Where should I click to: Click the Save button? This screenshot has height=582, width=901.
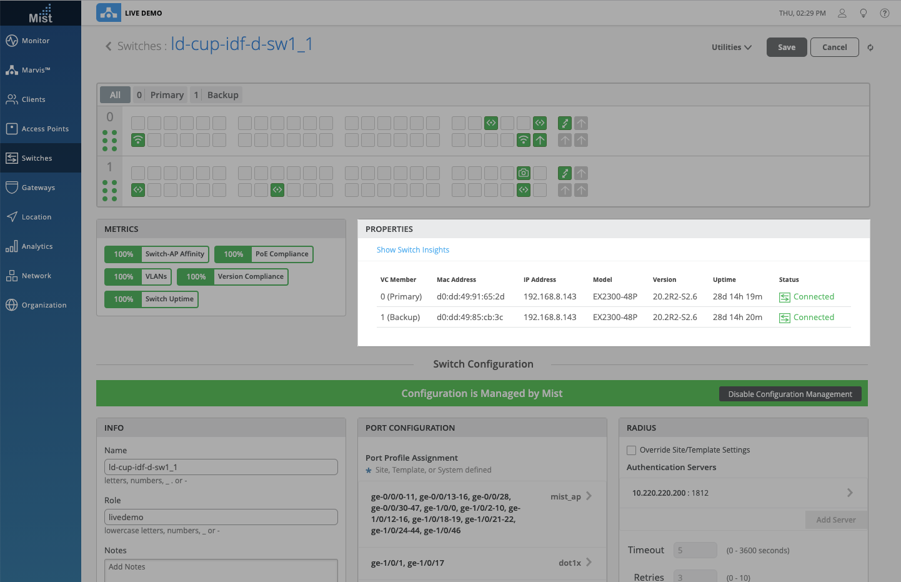tap(786, 48)
